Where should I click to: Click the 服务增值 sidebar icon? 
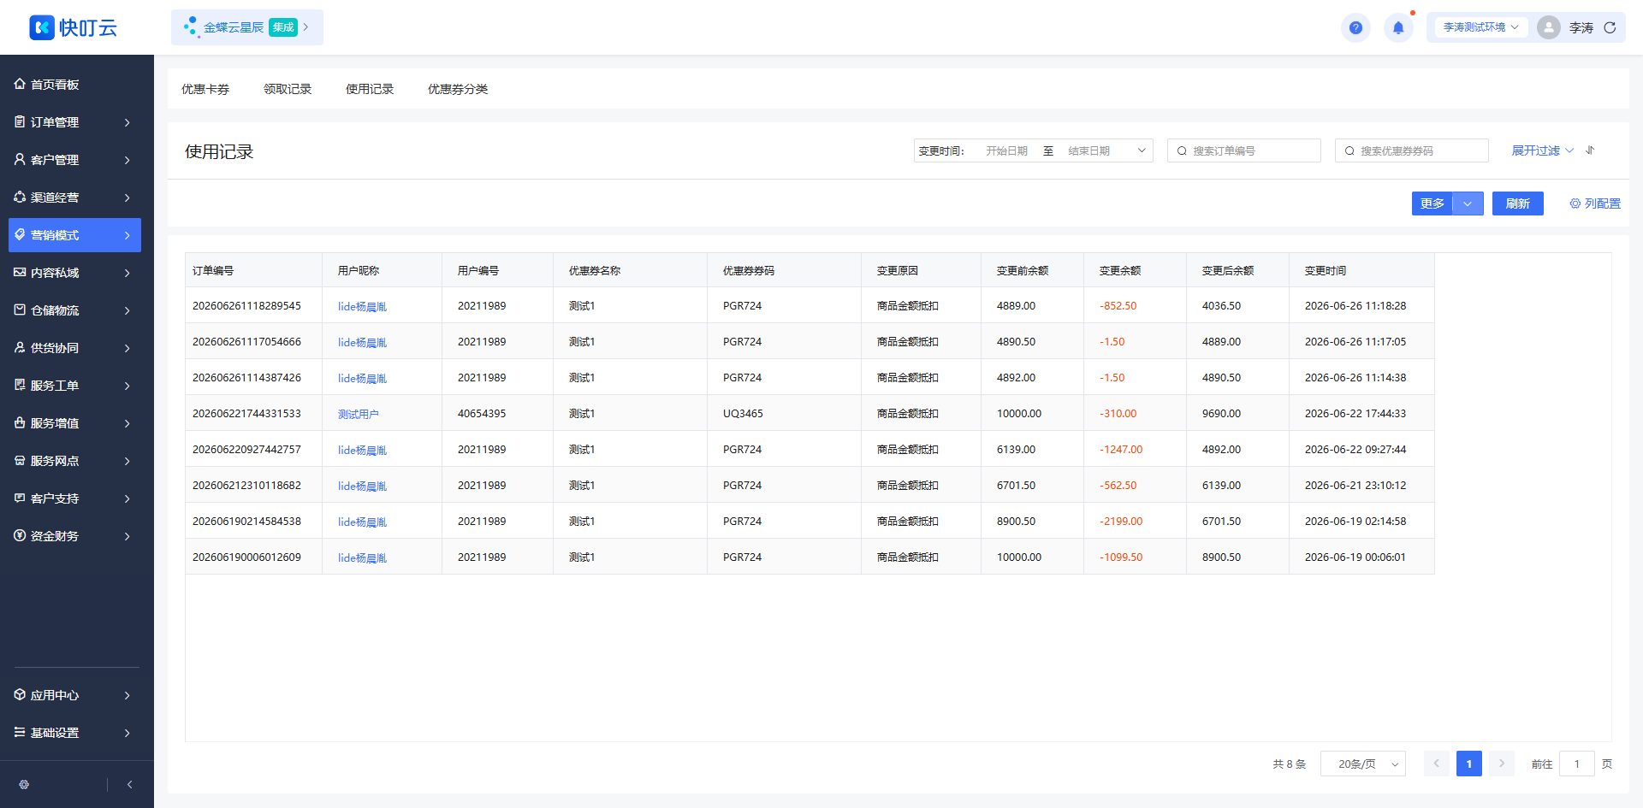pos(20,422)
